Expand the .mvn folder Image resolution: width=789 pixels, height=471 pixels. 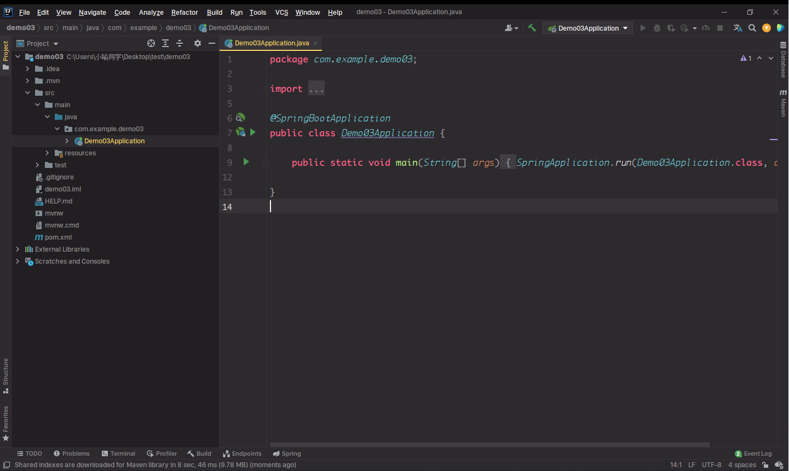[x=27, y=80]
